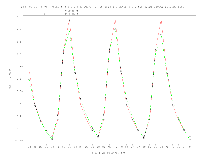Screen dimensions: 207x160
Task: Click y-axis tick label 3.6
Action: point(19,42)
